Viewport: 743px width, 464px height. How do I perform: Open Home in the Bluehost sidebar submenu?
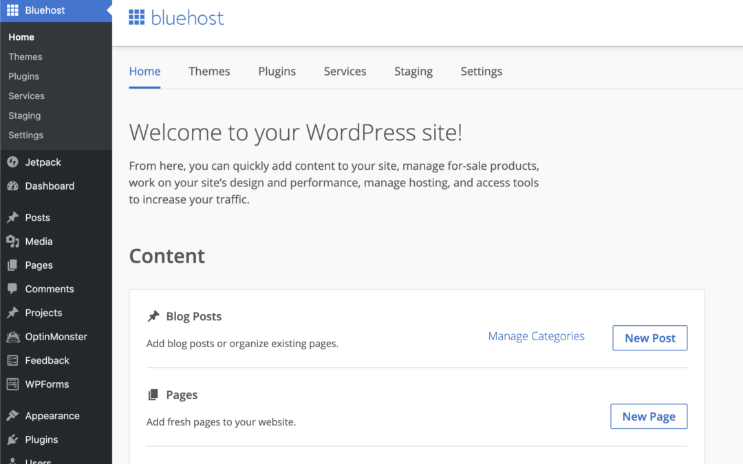[x=21, y=37]
